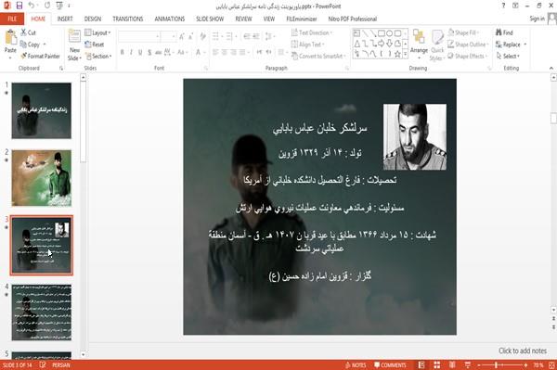Toggle Strikethrough formatting

click(159, 53)
